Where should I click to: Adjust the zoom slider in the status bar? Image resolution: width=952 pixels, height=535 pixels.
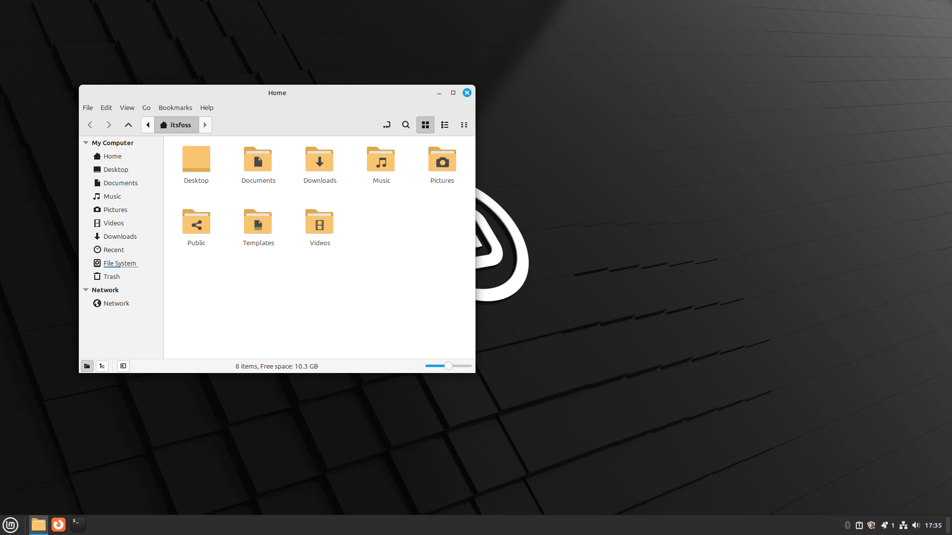[x=448, y=366]
